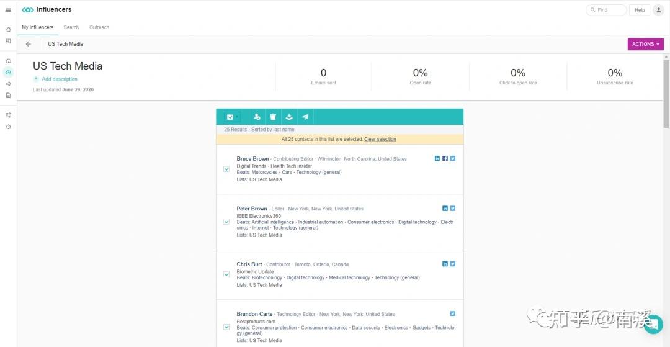This screenshot has height=347, width=670.
Task: Click 'Bestproducts.com' outlet text
Action: 256,322
